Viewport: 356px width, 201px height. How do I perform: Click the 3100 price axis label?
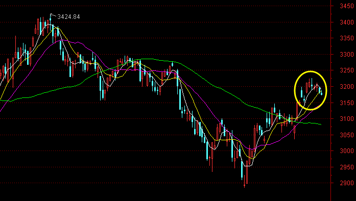coord(347,119)
